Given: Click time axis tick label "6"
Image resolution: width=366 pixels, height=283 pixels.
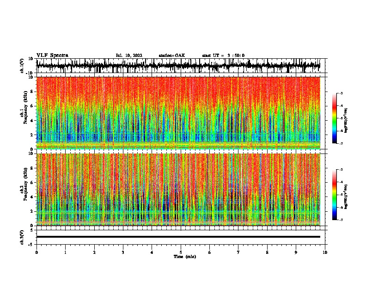Looking at the screenshot, I should (x=210, y=252).
